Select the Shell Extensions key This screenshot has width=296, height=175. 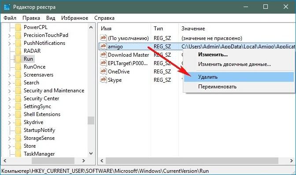point(42,114)
